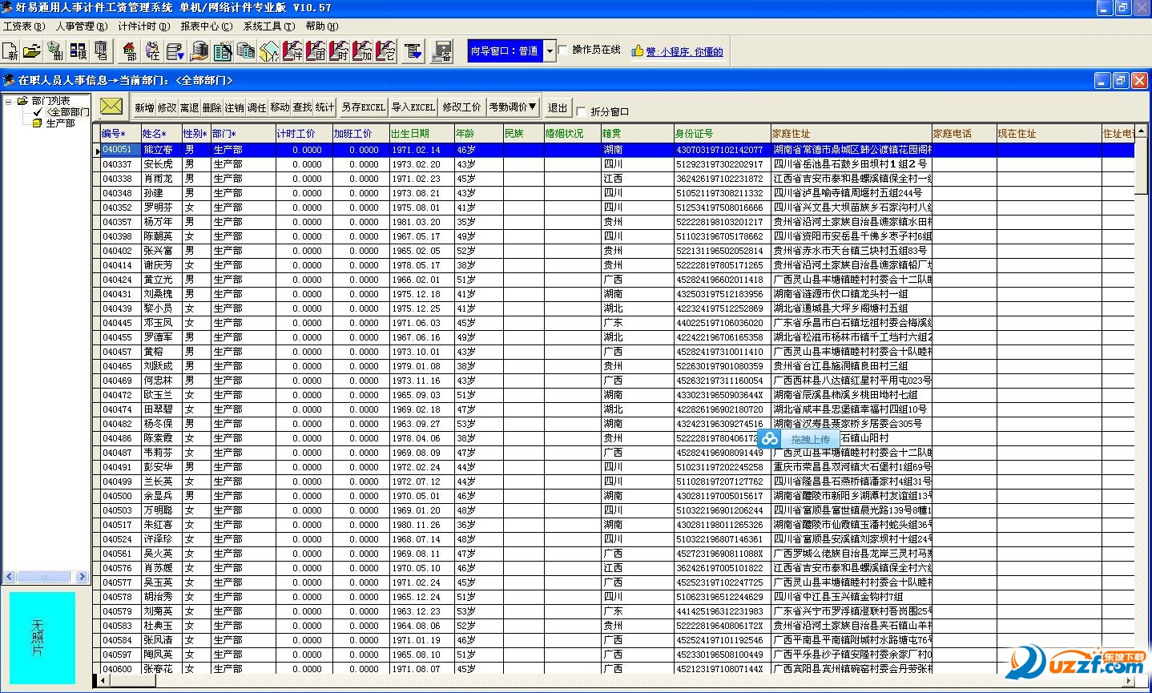The image size is (1152, 693).
Task: Click the yellow envelope mail icon
Action: pos(111,106)
